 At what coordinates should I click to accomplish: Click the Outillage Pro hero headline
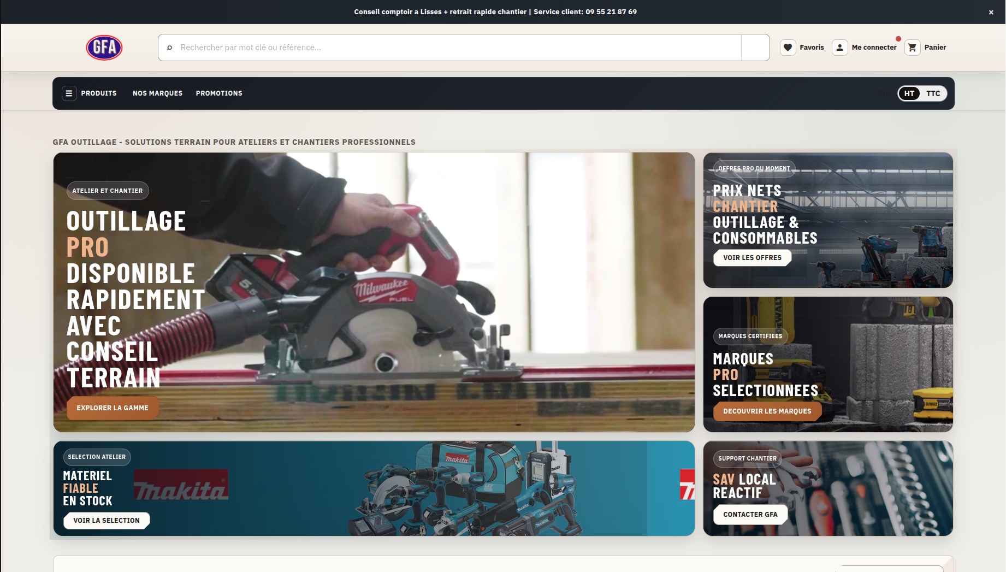coord(135,299)
